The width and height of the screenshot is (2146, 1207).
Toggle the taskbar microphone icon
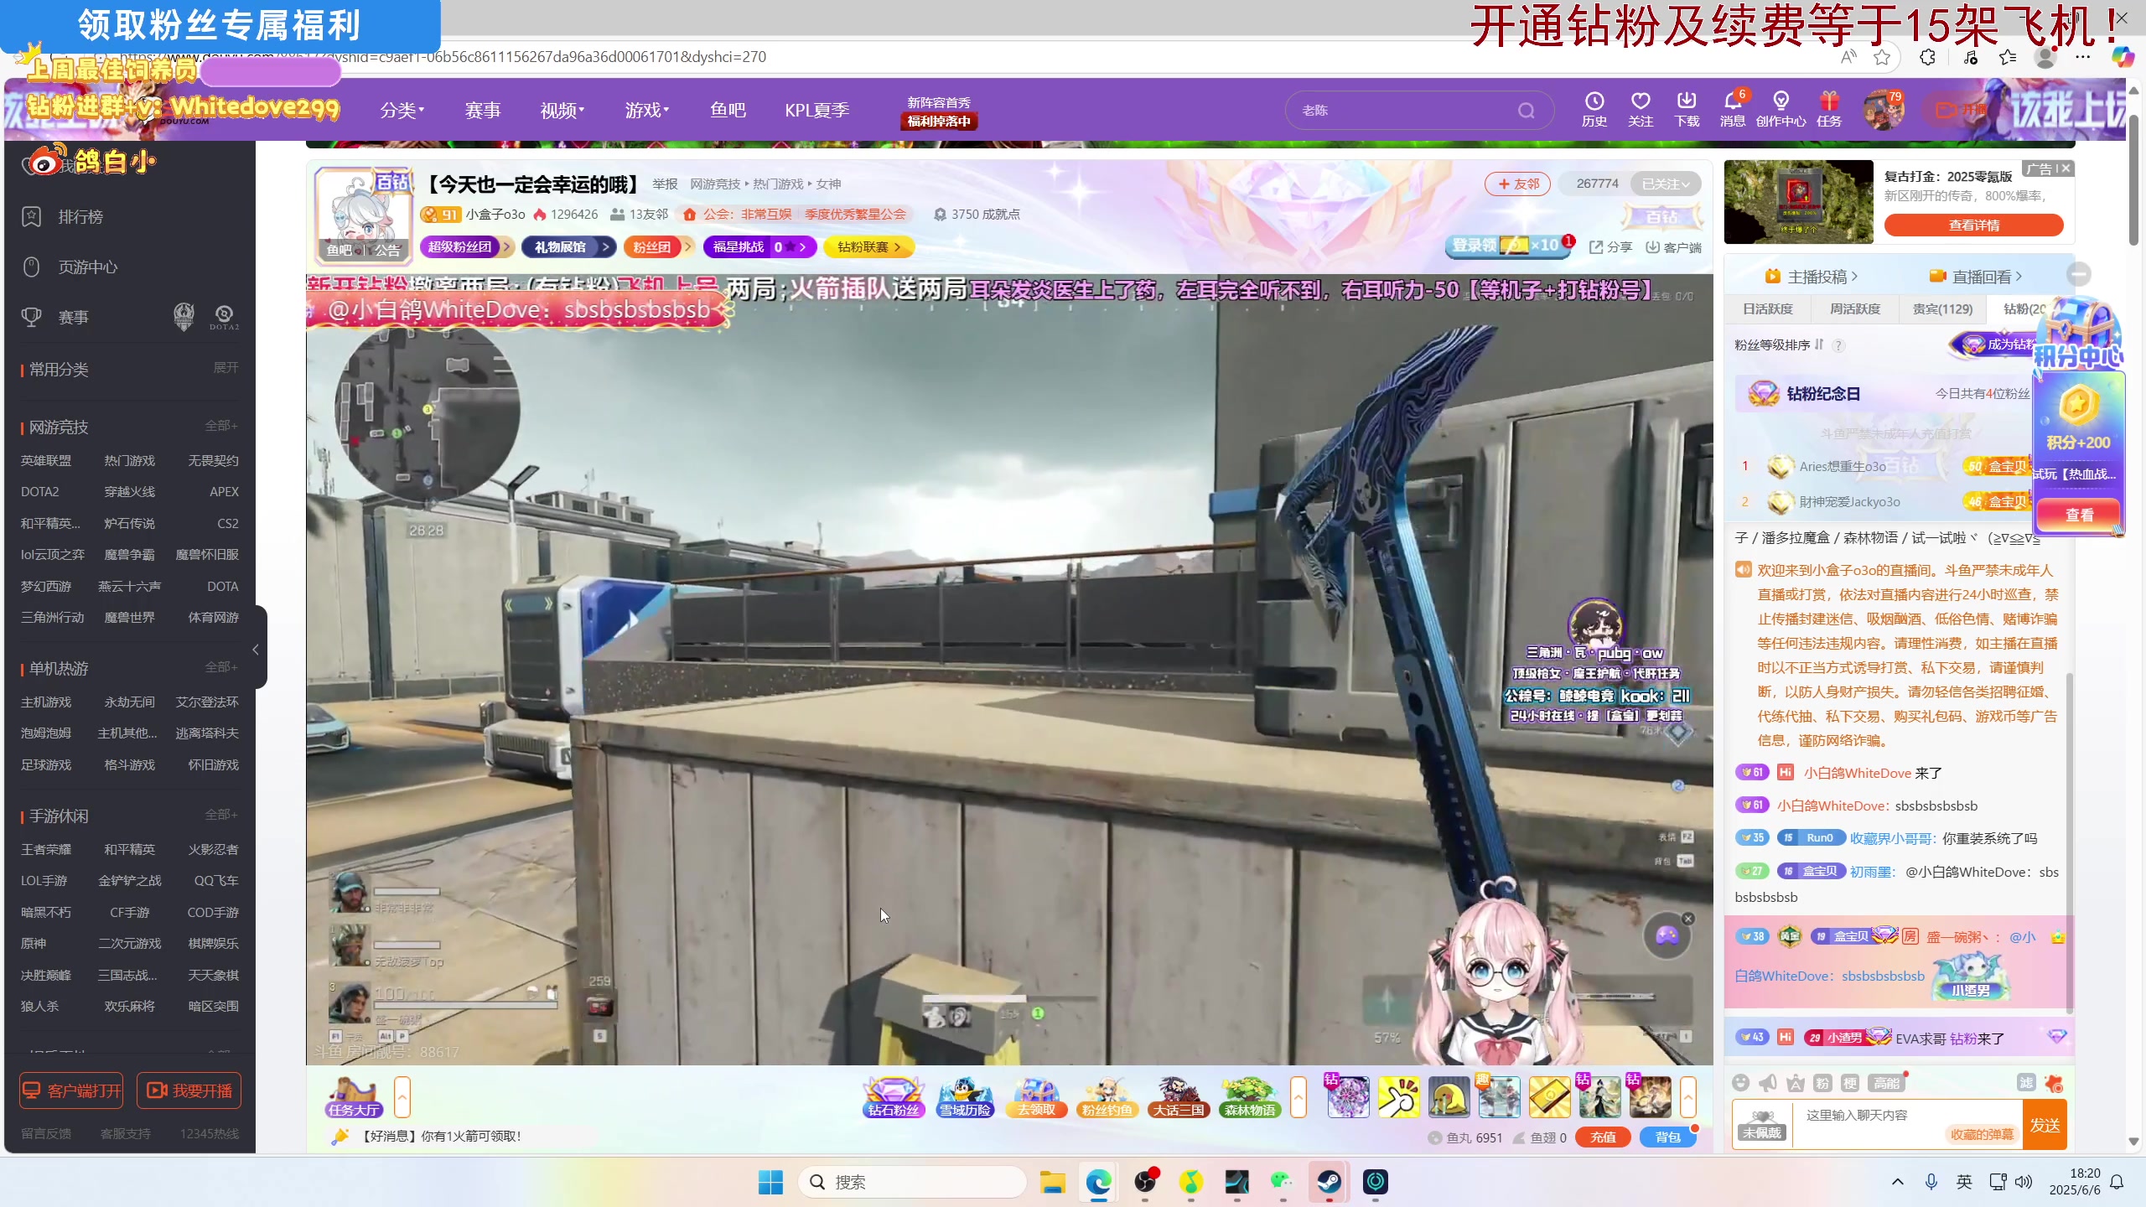click(1931, 1182)
